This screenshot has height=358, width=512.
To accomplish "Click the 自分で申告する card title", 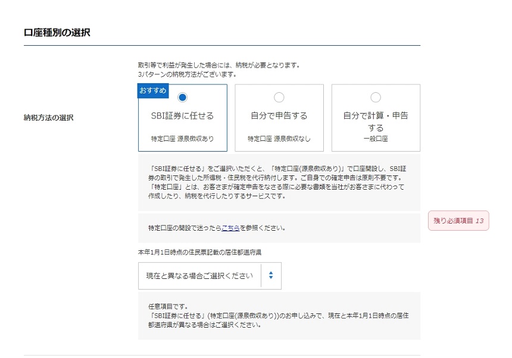I will click(279, 116).
